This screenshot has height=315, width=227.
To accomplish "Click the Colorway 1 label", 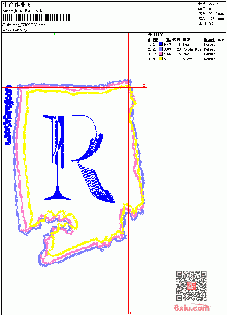I will tap(21, 30).
